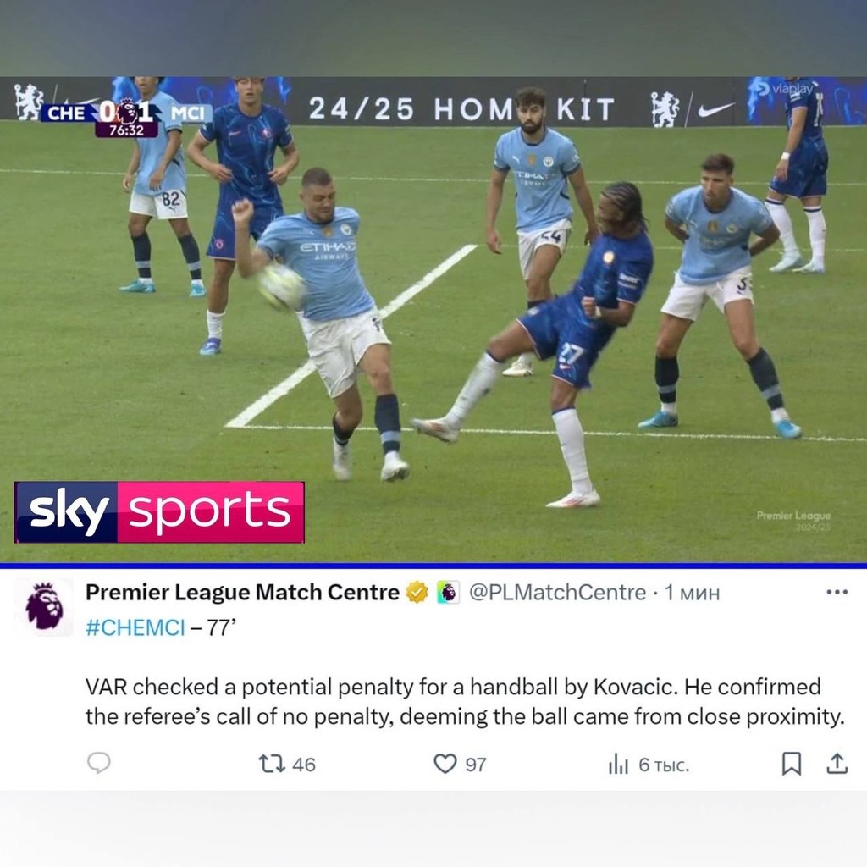Image resolution: width=867 pixels, height=867 pixels.
Task: Share the tweet via upload arrow icon
Action: pyautogui.click(x=837, y=763)
